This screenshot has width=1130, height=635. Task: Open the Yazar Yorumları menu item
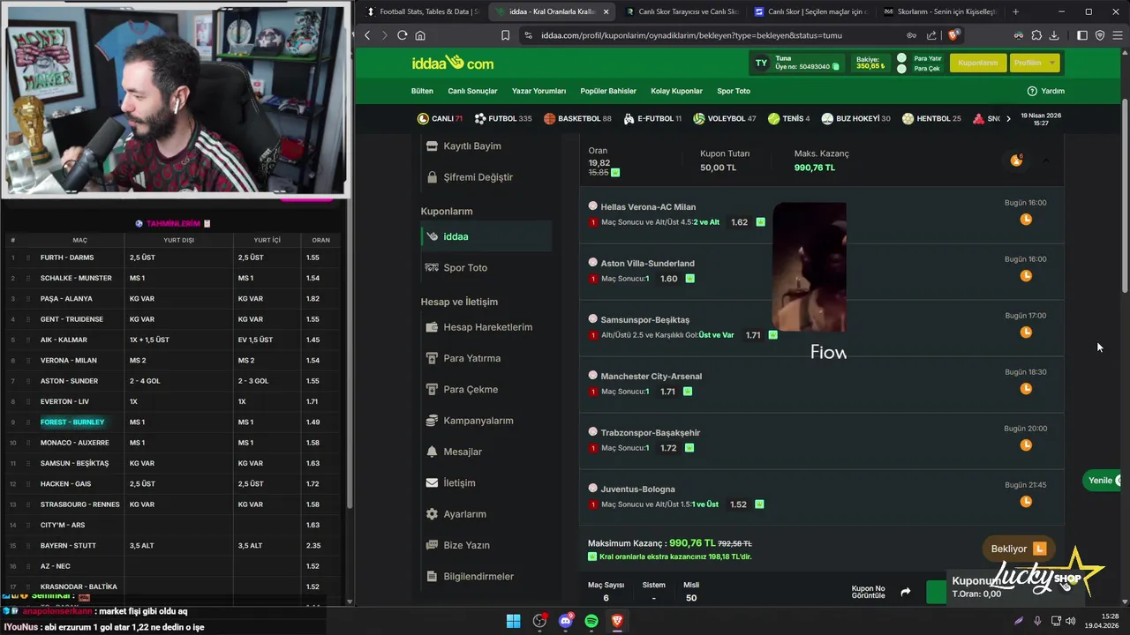coord(539,91)
